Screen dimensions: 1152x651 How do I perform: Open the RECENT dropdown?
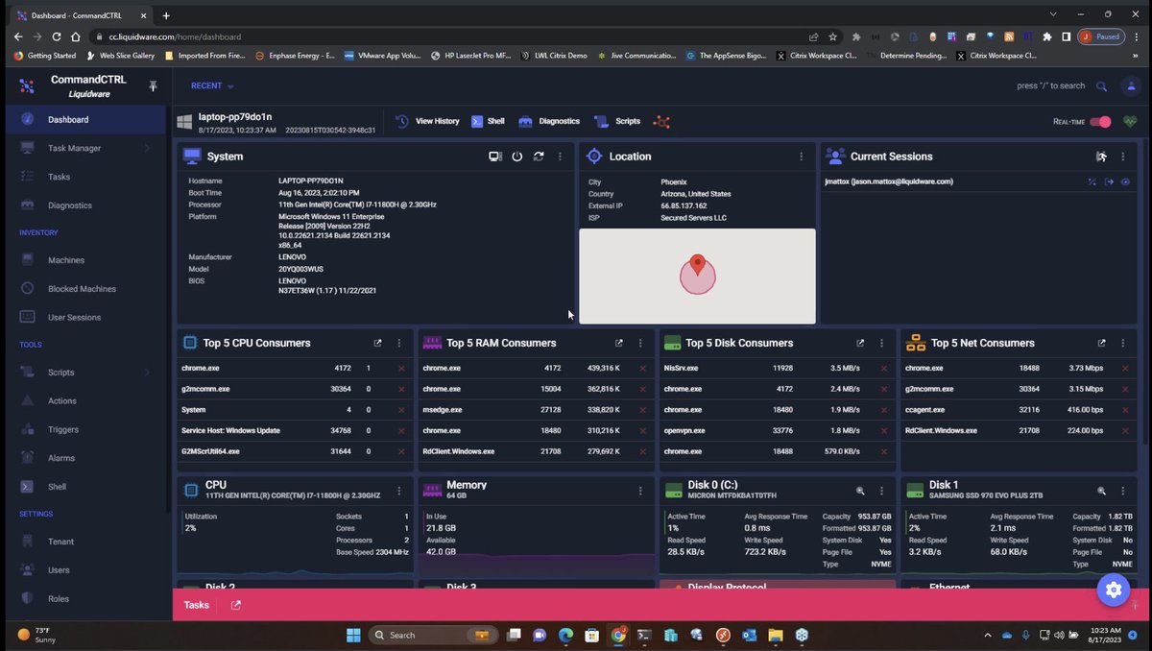pyautogui.click(x=212, y=85)
